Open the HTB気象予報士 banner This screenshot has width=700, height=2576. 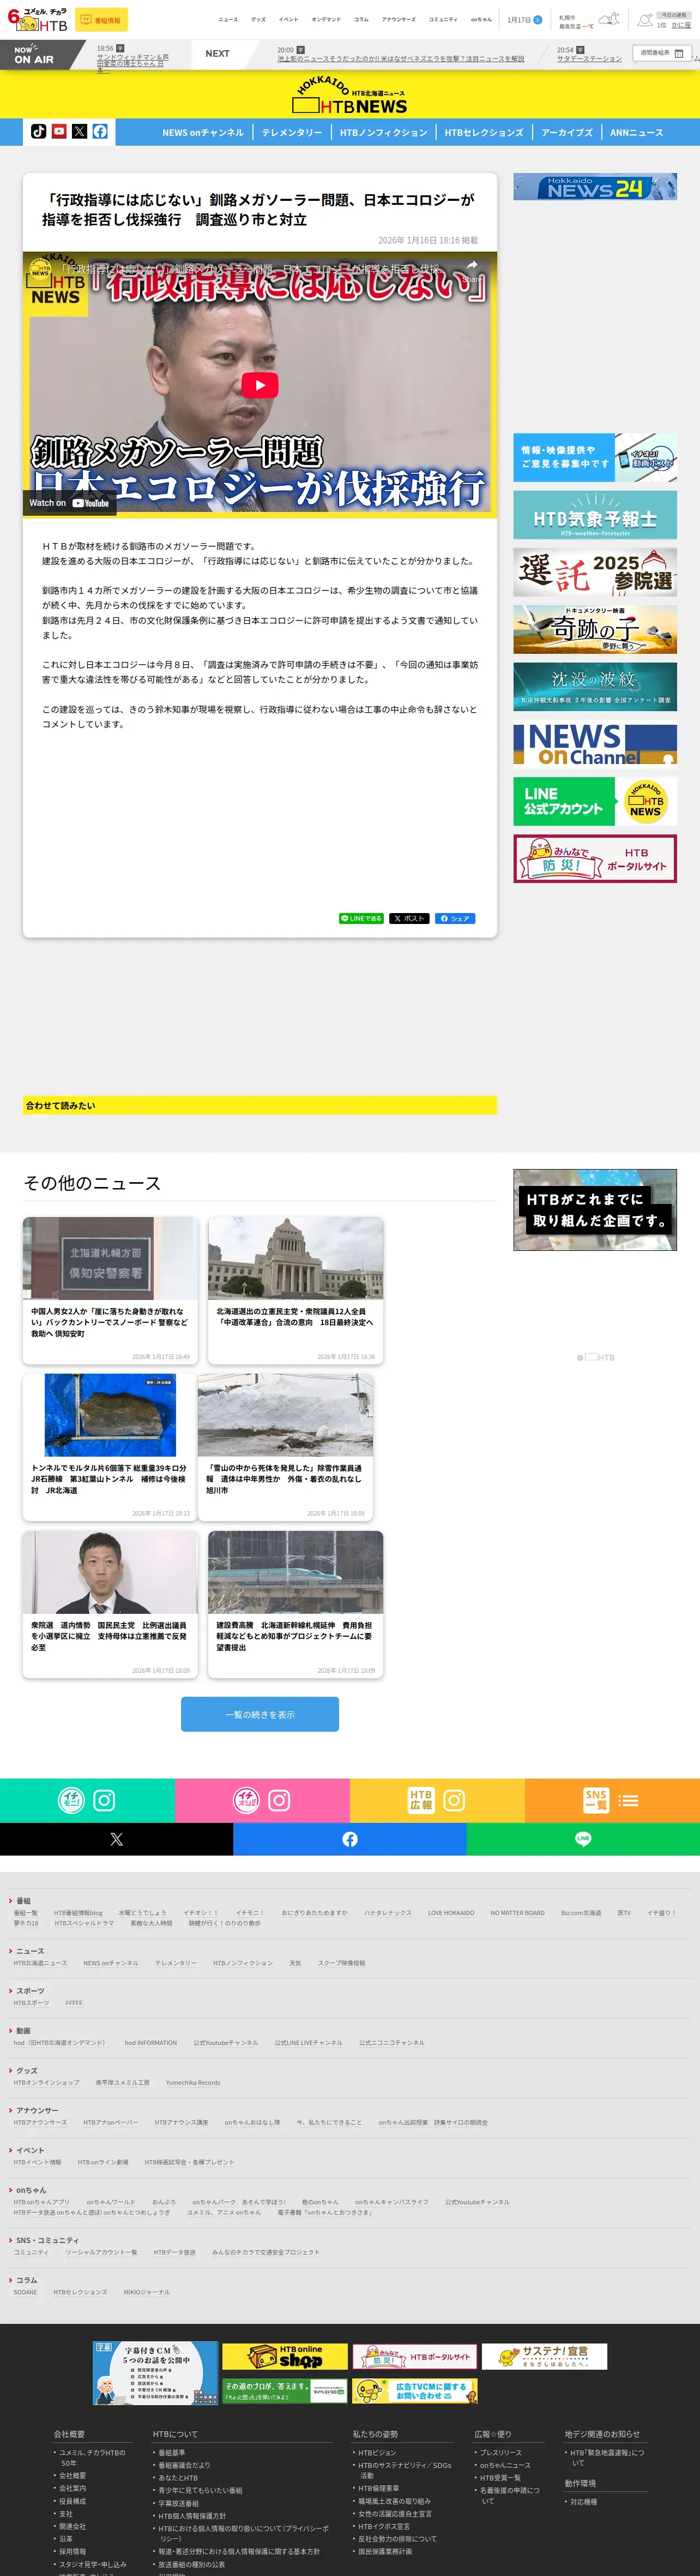click(595, 515)
